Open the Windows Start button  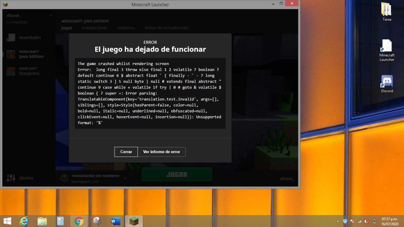(7, 221)
